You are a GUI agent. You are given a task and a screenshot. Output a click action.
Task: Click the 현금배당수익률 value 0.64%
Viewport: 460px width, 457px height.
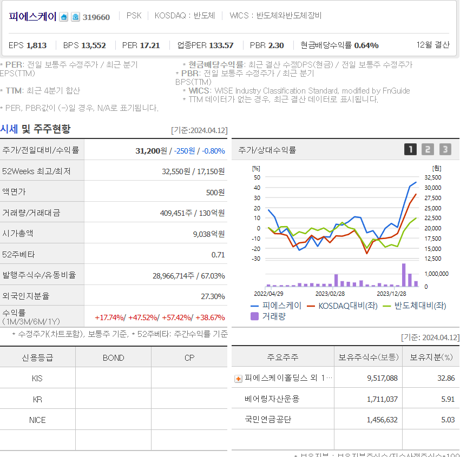tap(366, 45)
